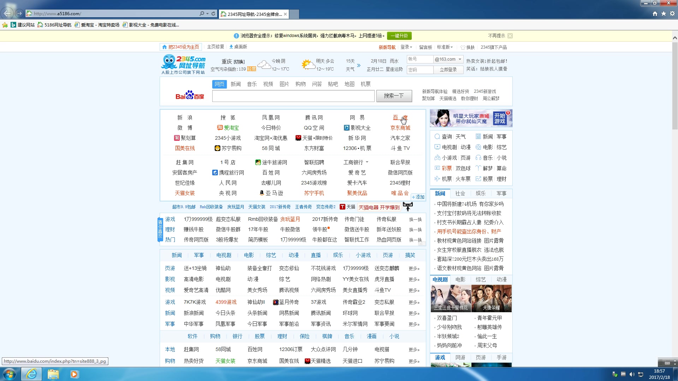
Task: Click the 一键升级 green button
Action: pyautogui.click(x=399, y=36)
